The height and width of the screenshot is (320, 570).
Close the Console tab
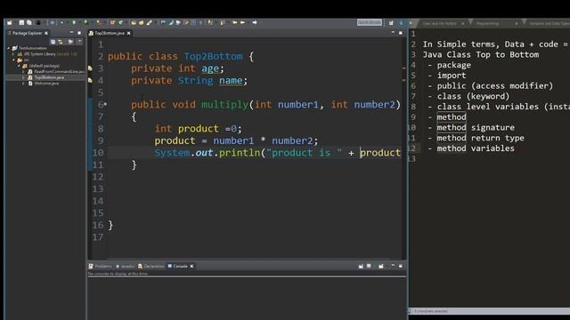192,267
